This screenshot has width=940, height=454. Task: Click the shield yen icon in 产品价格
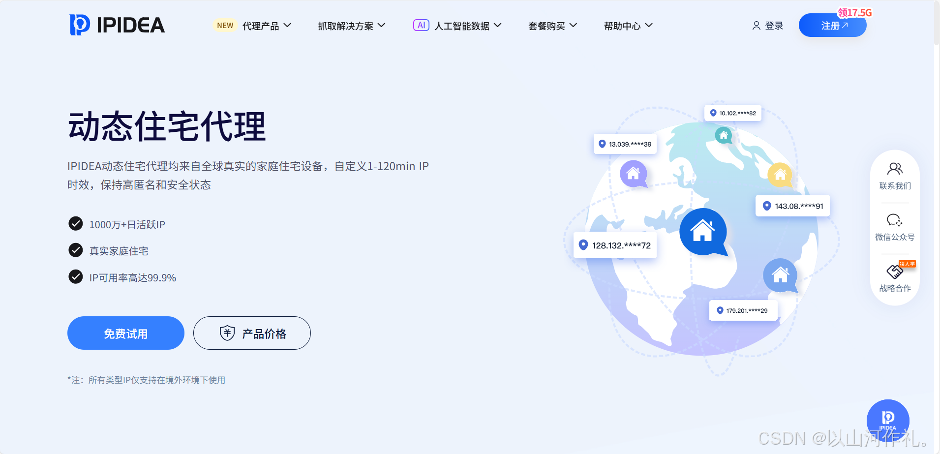pos(227,333)
